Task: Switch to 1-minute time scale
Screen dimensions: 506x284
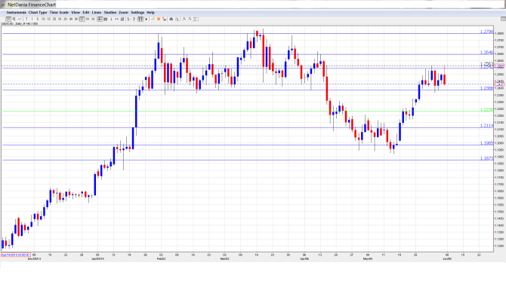Action: coord(32,20)
